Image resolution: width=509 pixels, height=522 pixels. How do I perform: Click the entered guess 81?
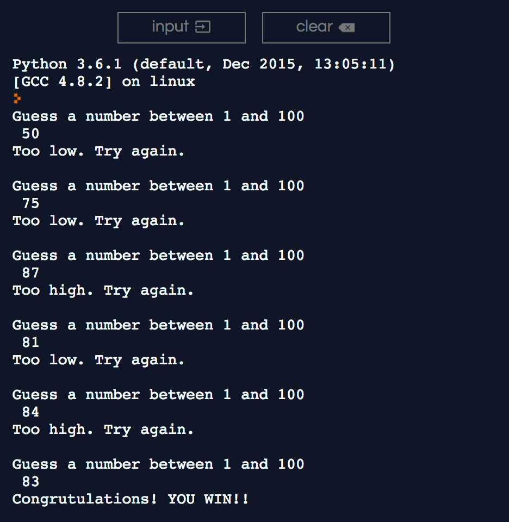[x=30, y=343]
